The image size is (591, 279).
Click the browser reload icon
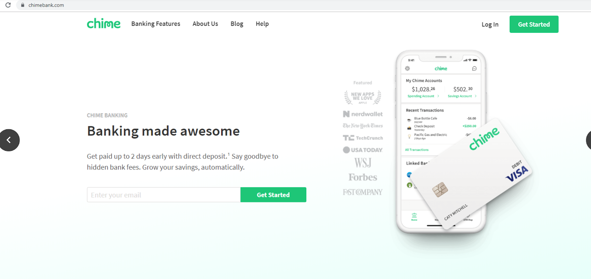(x=8, y=5)
